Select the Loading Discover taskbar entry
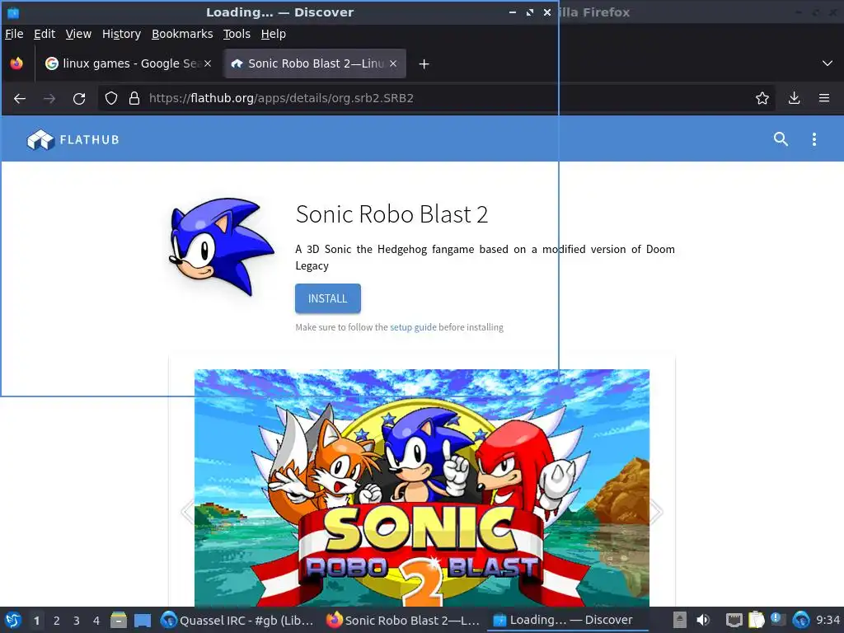This screenshot has height=633, width=844. [567, 620]
